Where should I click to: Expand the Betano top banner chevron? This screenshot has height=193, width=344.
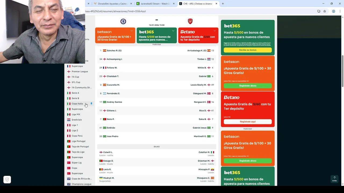point(215,31)
